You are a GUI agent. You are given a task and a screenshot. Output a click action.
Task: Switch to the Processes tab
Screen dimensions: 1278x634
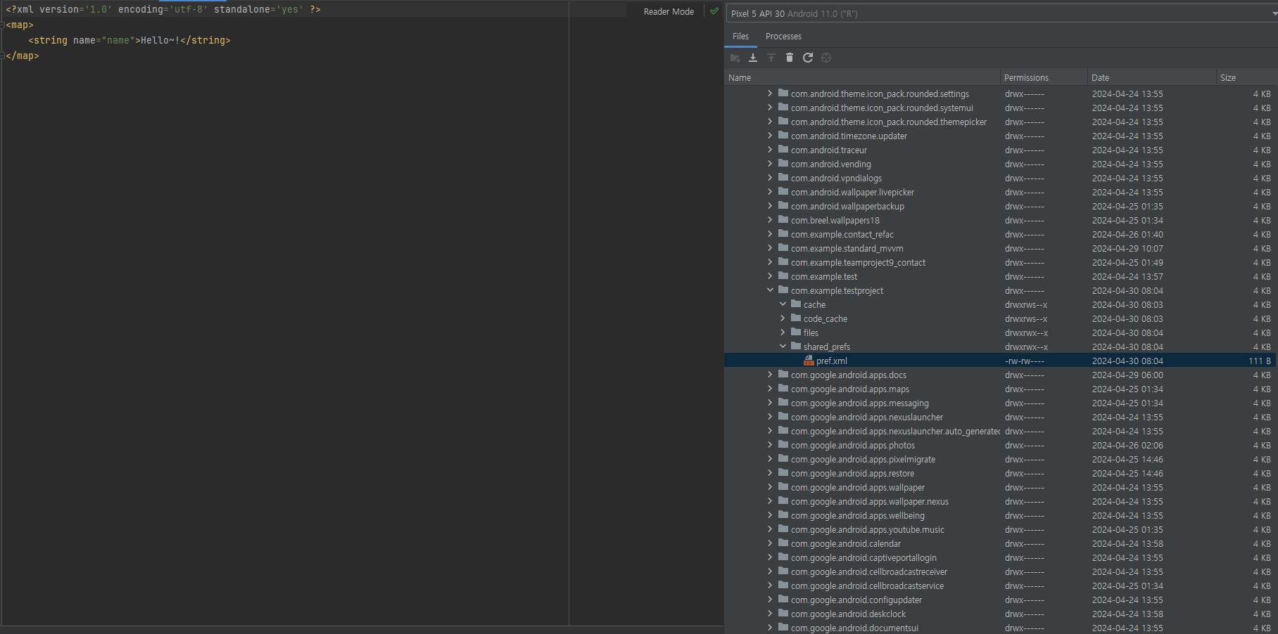pyautogui.click(x=783, y=37)
